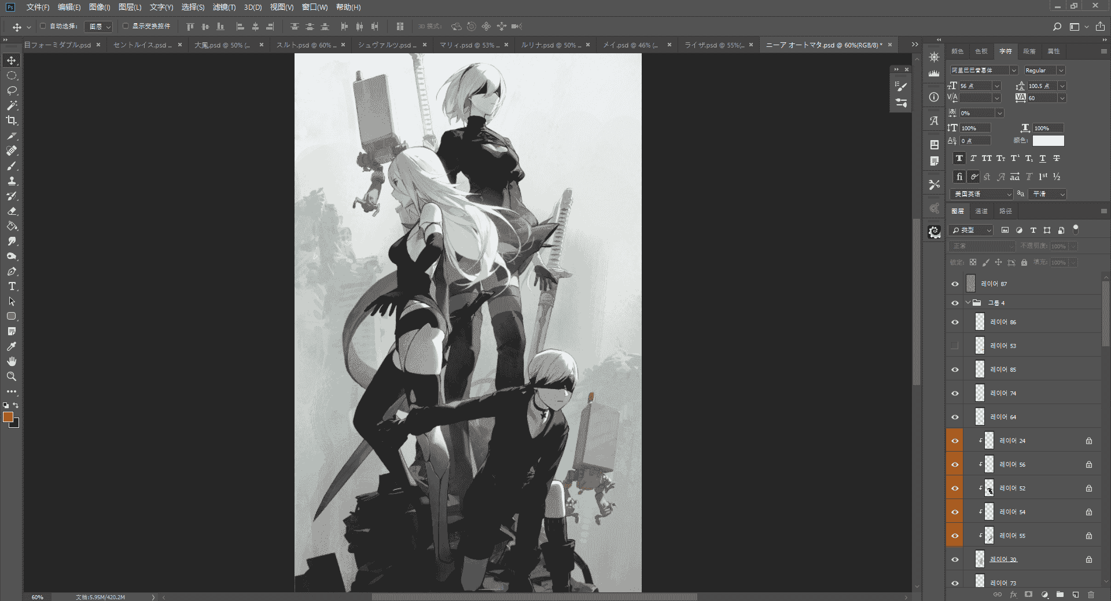
Task: Switch to the ライザ.psd document tab
Action: point(713,45)
